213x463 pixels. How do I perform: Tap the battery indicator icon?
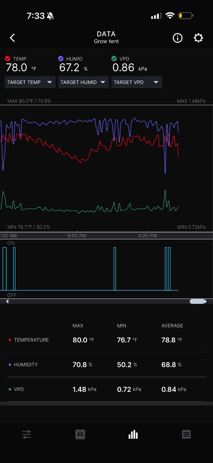point(186,16)
